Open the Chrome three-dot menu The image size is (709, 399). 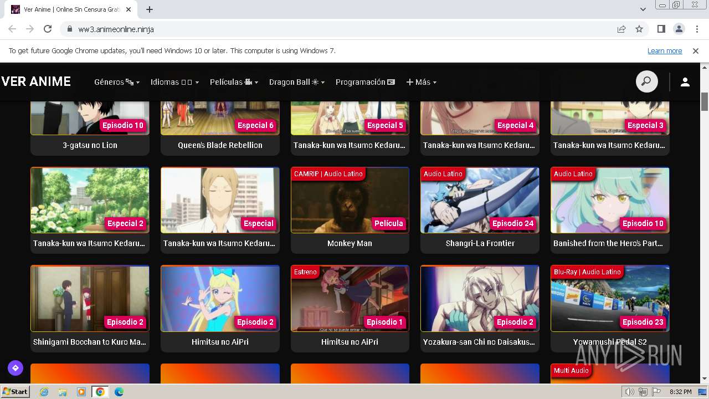696,29
